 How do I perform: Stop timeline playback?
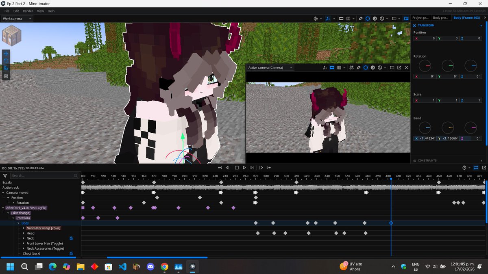point(236,168)
